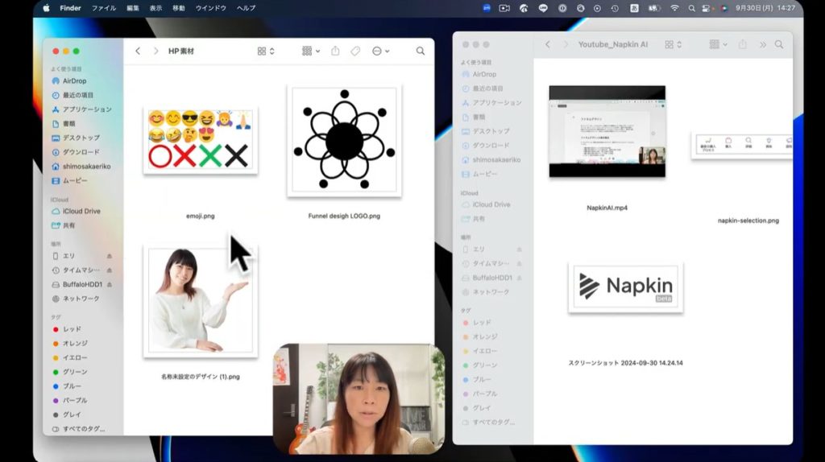Eject the タイムマシン volume in left sidebar
This screenshot has width=825, height=462.
[x=110, y=270]
